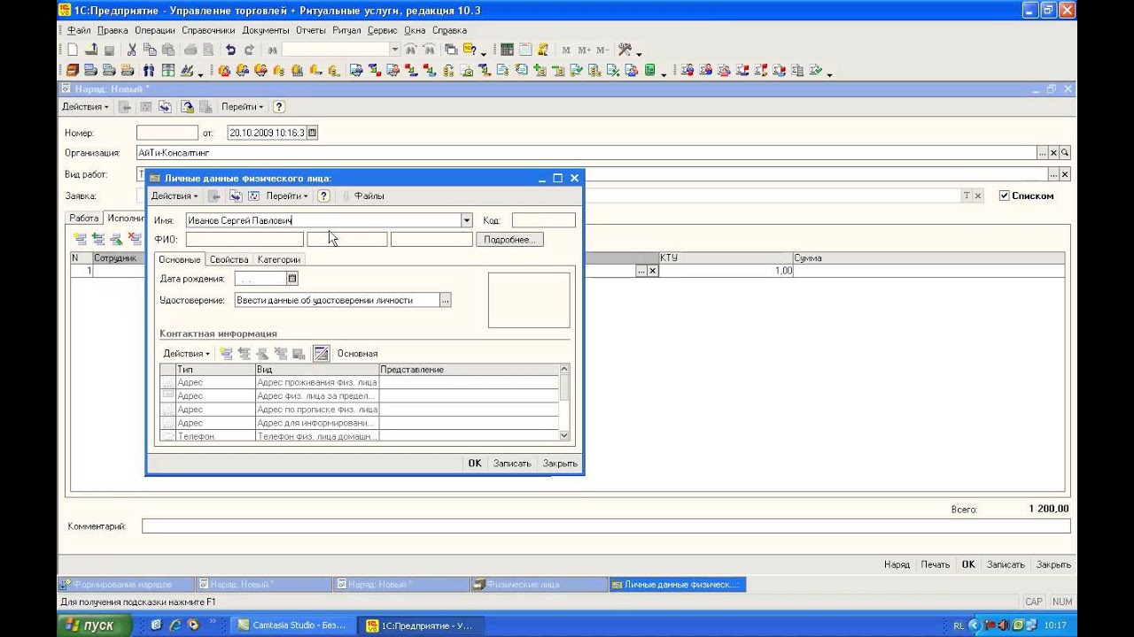Viewport: 1134px width, 637px height.
Task: Click the Печать button in the Наряд window
Action: click(x=935, y=564)
